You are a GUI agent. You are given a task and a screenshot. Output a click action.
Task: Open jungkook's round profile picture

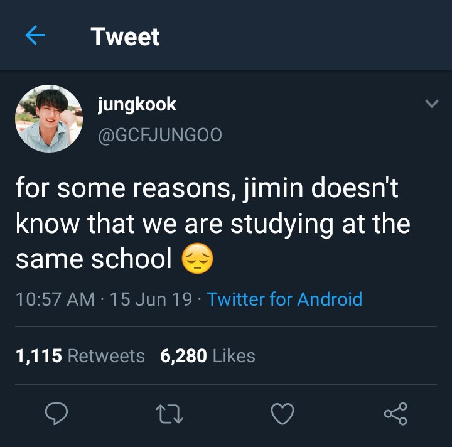pos(49,119)
